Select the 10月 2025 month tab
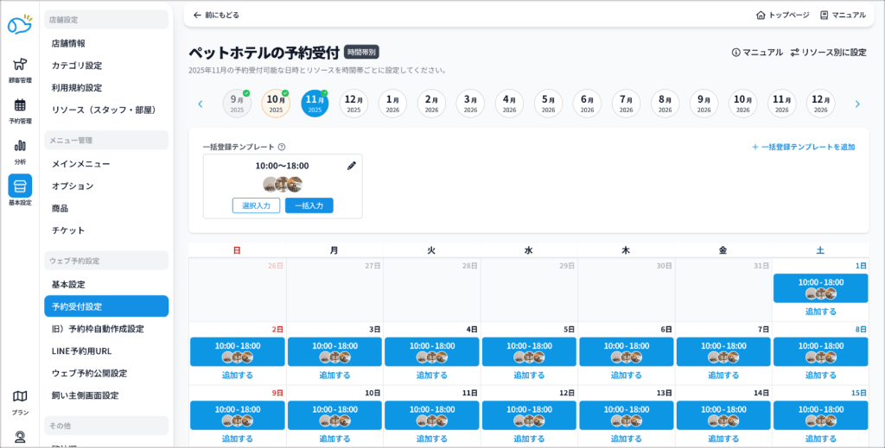 [276, 104]
